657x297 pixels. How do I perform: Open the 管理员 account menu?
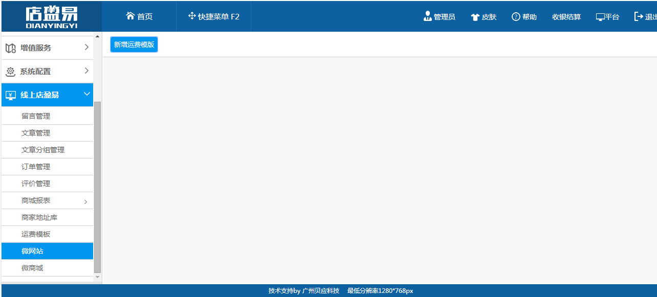tap(440, 17)
